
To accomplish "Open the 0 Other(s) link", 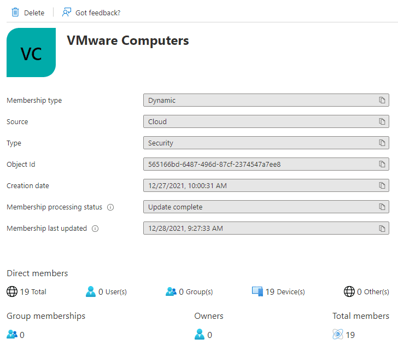I will pos(373,292).
